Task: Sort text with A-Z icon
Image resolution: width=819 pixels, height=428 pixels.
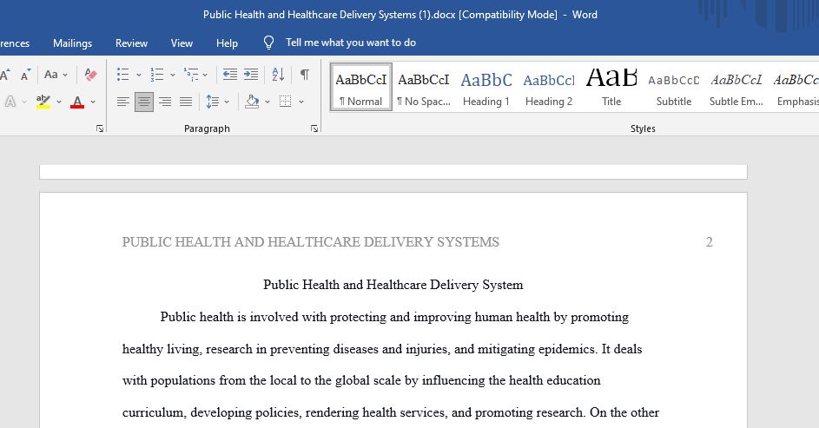Action: 279,75
